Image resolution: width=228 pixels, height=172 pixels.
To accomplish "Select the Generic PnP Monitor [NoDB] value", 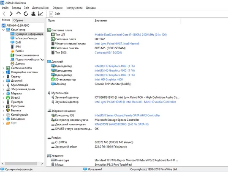I will [113, 84].
